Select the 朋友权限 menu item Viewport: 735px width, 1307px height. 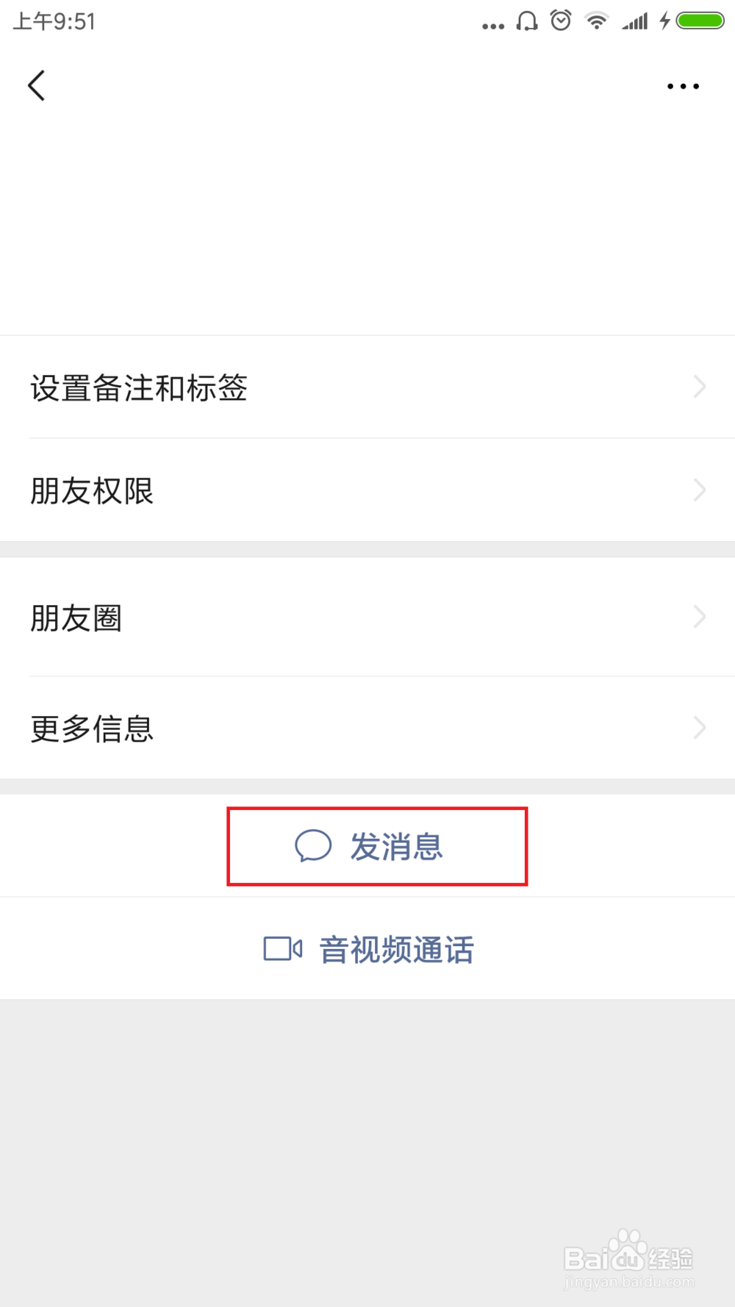pos(92,490)
